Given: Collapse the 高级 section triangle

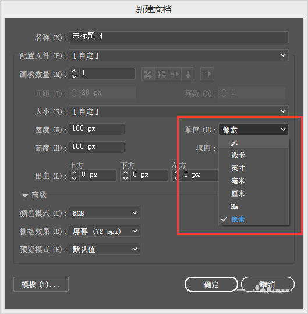Looking at the screenshot, I should [x=25, y=195].
